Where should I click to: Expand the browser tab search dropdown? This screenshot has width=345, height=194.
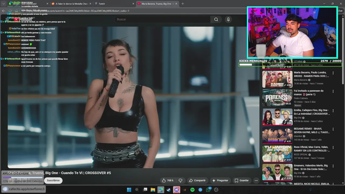4,4
